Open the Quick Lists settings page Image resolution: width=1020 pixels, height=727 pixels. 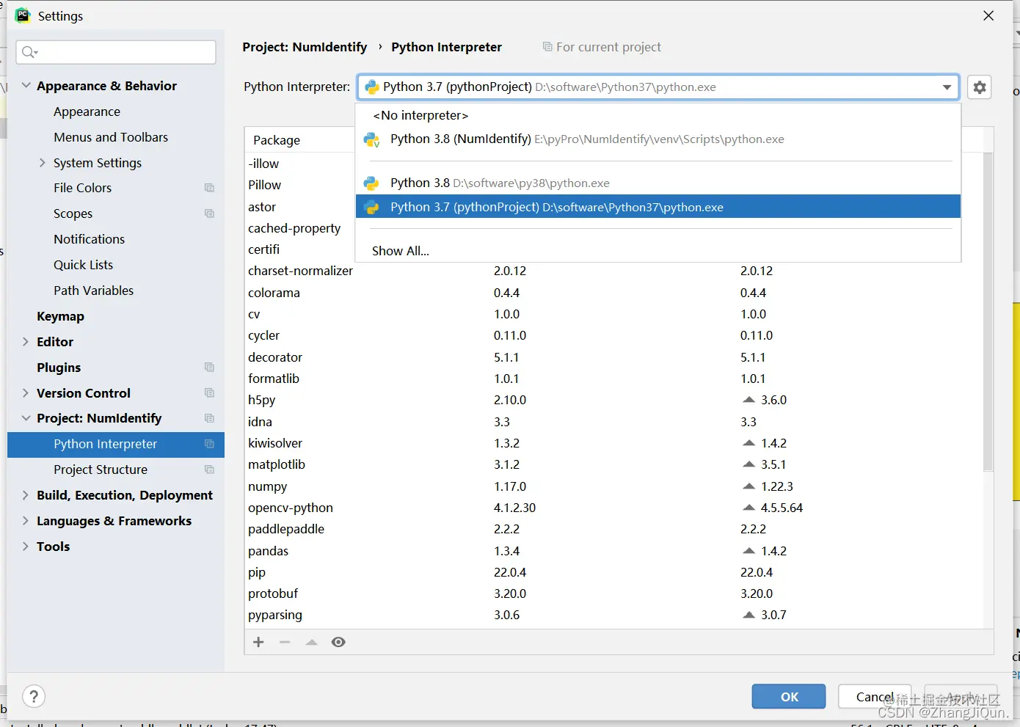coord(83,265)
